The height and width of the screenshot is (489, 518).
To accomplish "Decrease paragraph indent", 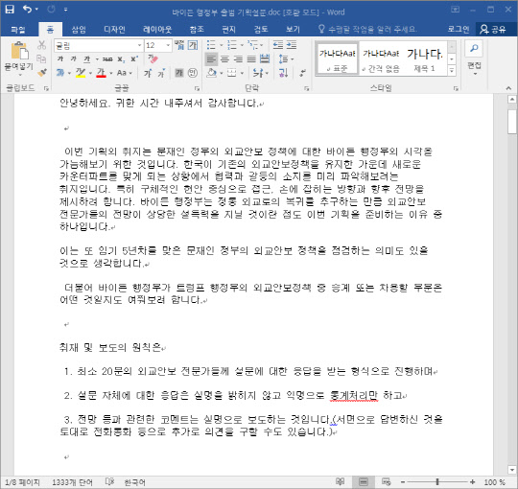I will click(x=278, y=44).
